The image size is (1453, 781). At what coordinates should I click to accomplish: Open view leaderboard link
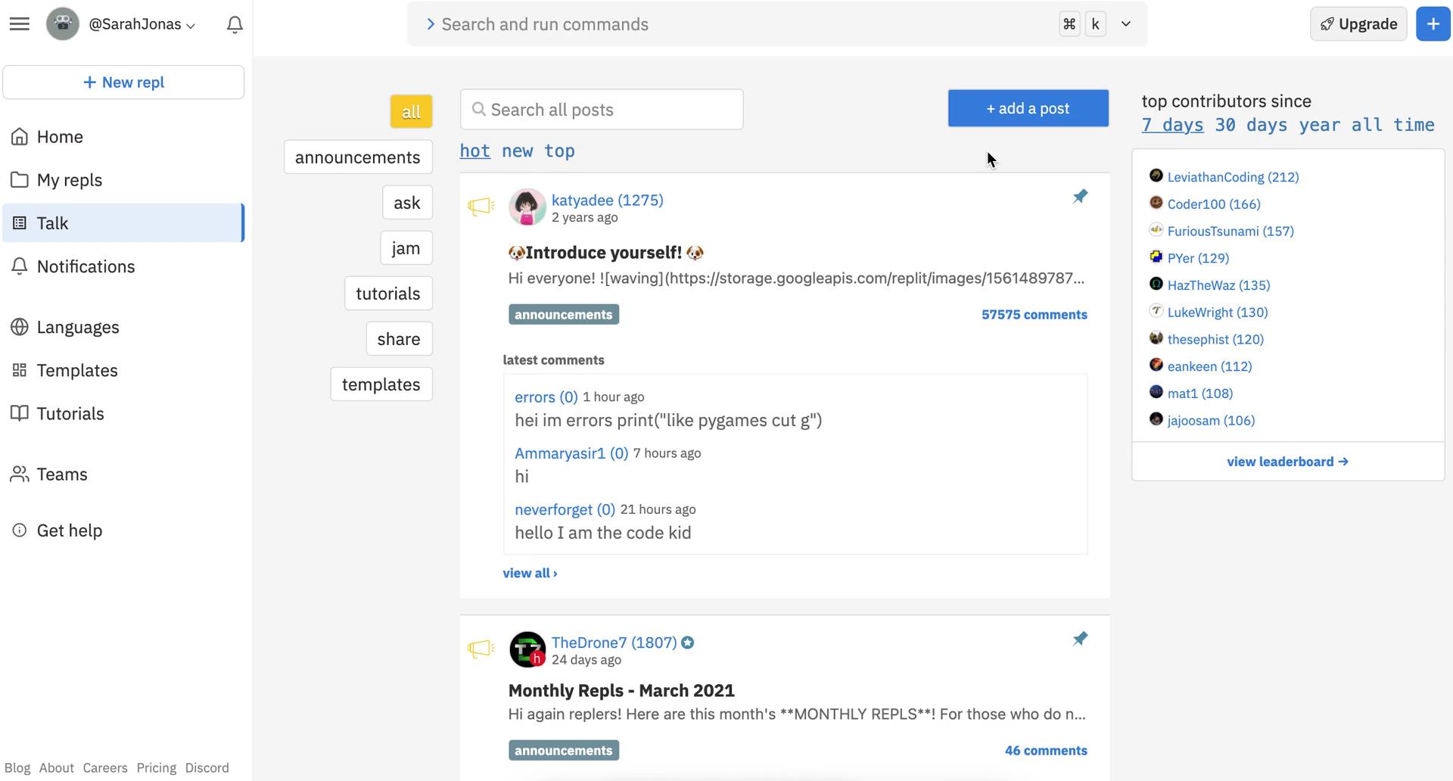click(1287, 462)
